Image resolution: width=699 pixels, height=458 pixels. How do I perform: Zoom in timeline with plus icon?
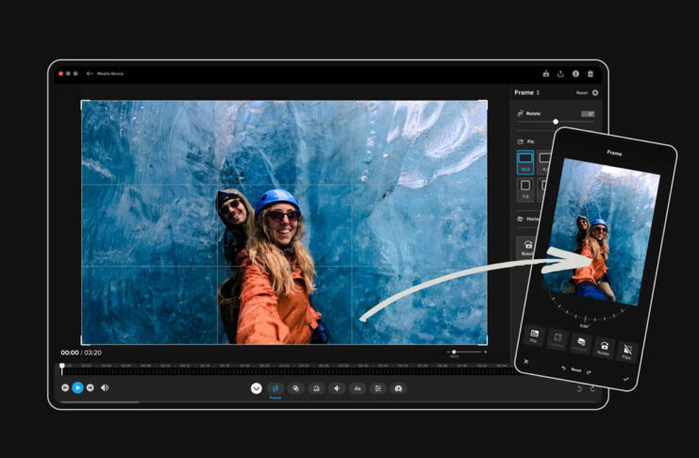tap(486, 352)
